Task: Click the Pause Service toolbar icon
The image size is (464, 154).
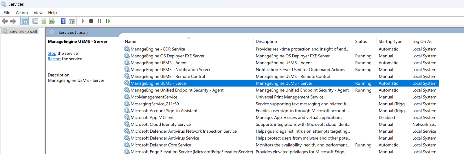Action: point(100,21)
